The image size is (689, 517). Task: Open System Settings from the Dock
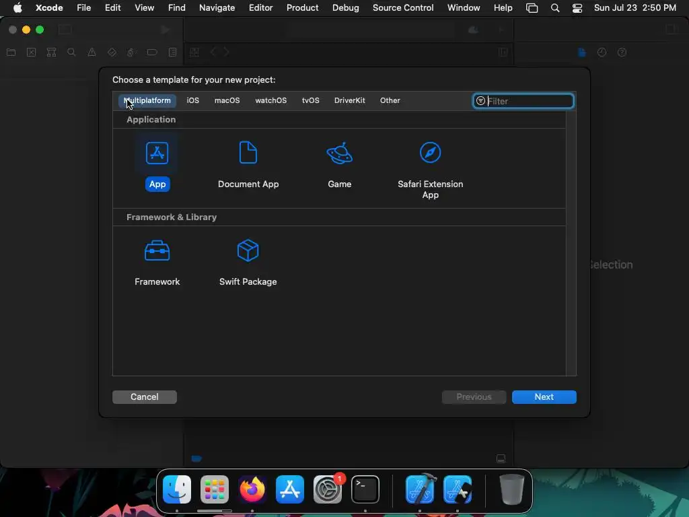328,489
